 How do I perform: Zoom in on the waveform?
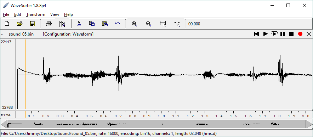[134, 24]
